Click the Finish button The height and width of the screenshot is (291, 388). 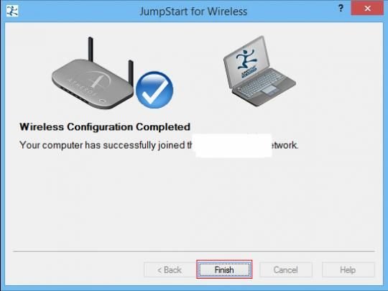[224, 269]
